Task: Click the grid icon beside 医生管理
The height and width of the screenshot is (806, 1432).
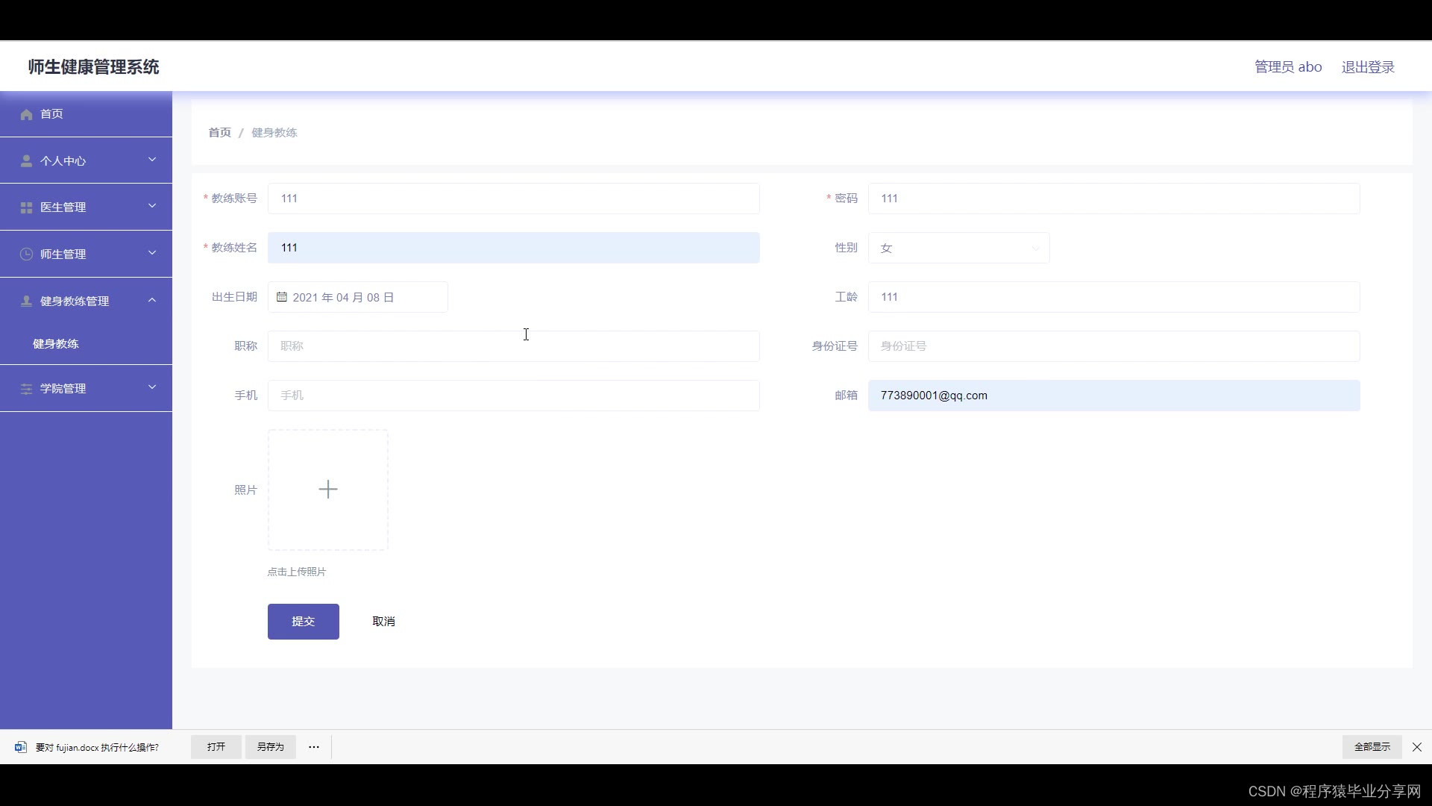Action: pos(26,207)
